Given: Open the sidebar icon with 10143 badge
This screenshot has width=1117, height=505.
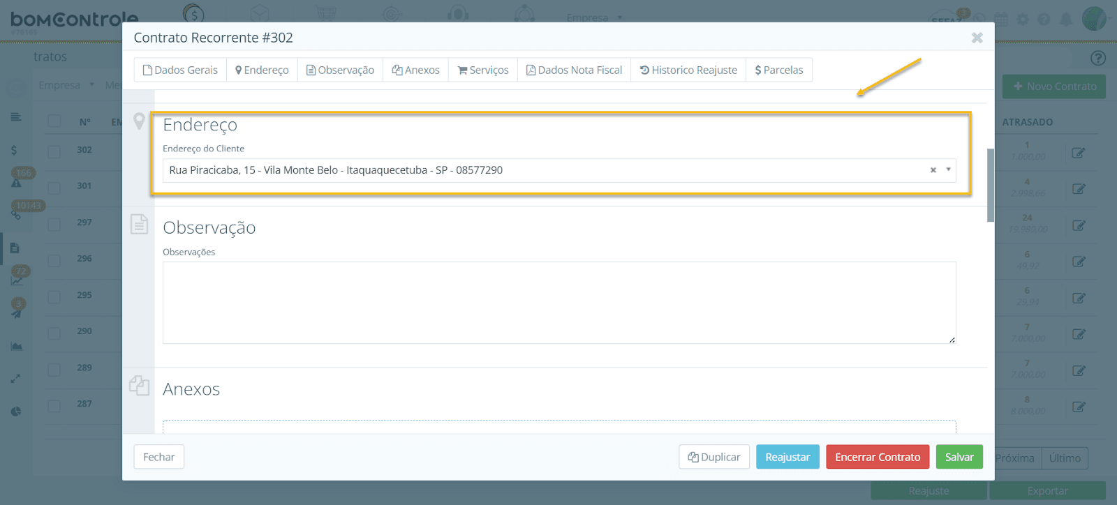Looking at the screenshot, I should click(x=16, y=215).
